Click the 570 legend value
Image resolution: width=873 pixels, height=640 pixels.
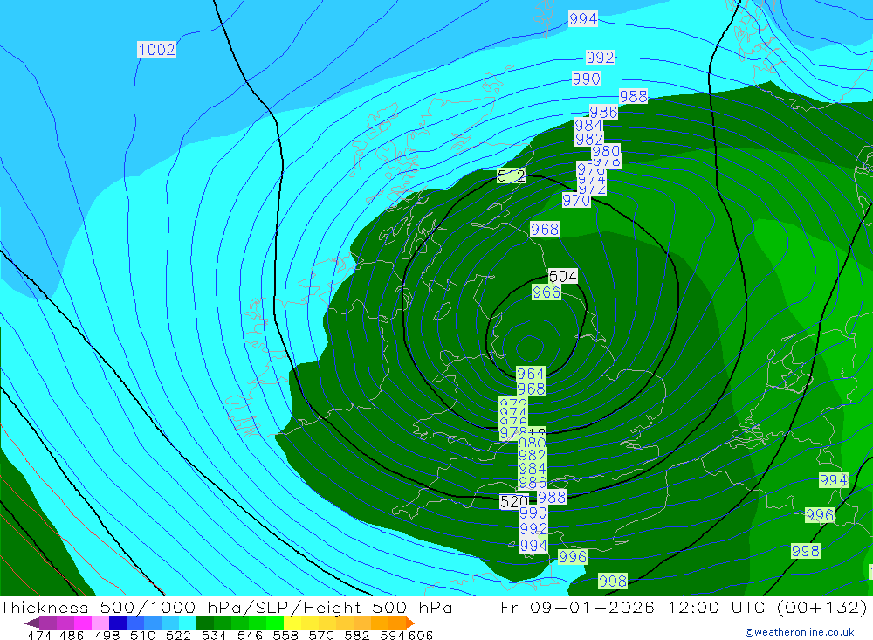pyautogui.click(x=321, y=636)
